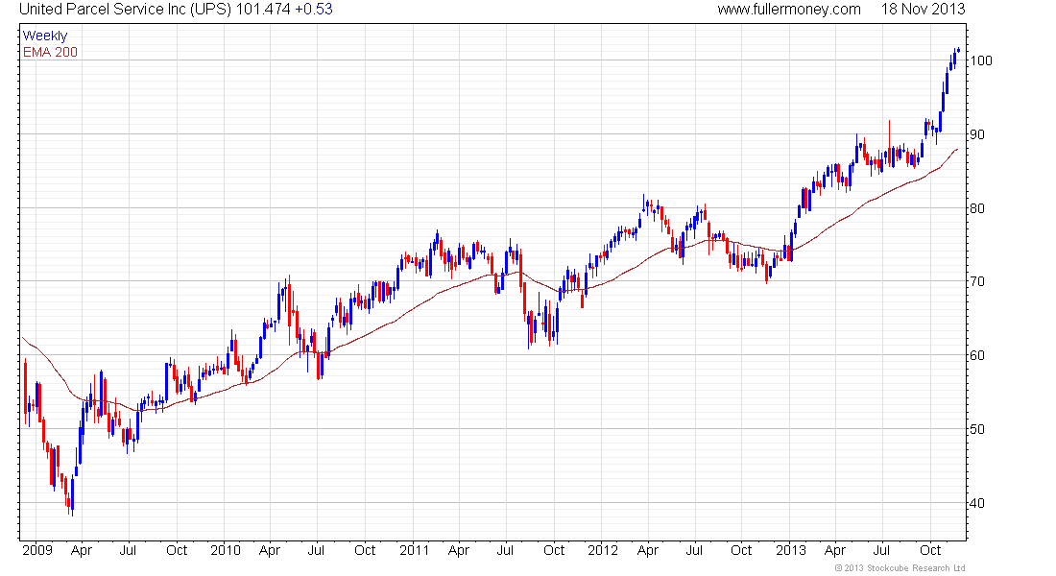The height and width of the screenshot is (576, 1056).
Task: Click the 2011 year label on time axis
Action: pos(414,550)
